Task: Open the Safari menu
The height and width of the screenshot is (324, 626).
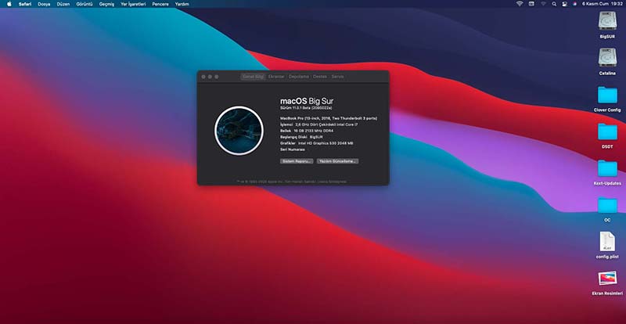Action: pos(25,4)
